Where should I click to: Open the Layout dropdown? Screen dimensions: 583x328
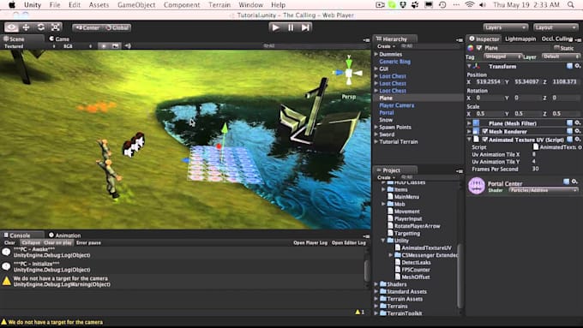(556, 27)
